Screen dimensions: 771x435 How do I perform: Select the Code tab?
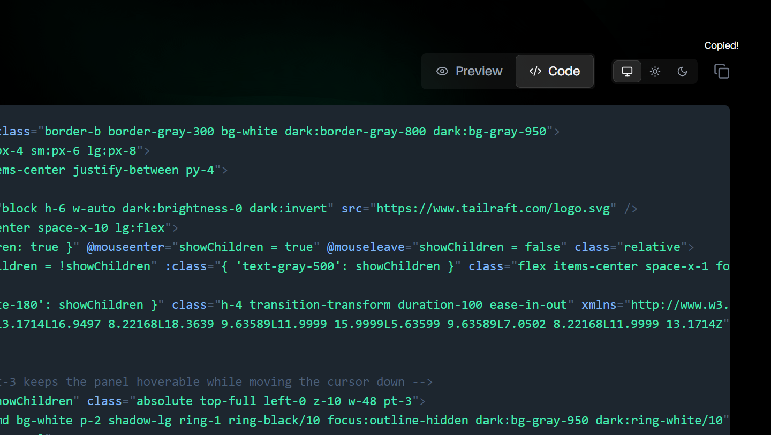coord(555,71)
